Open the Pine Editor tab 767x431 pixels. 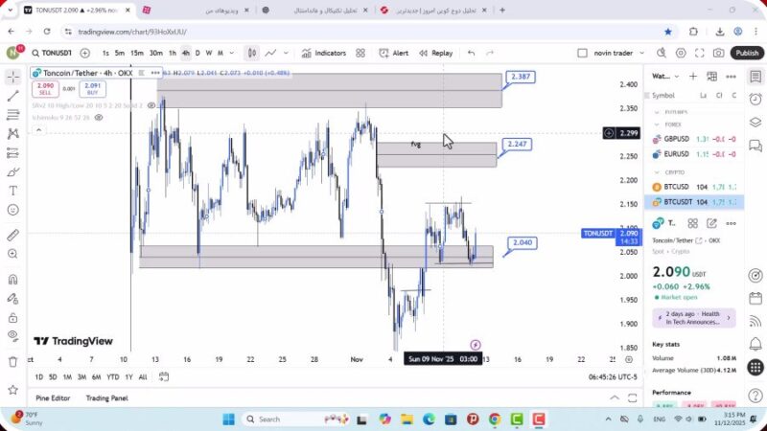tap(53, 397)
